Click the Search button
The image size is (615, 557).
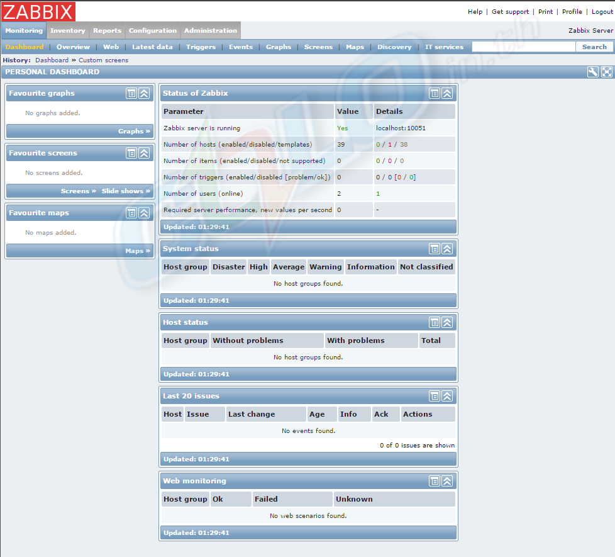click(594, 47)
